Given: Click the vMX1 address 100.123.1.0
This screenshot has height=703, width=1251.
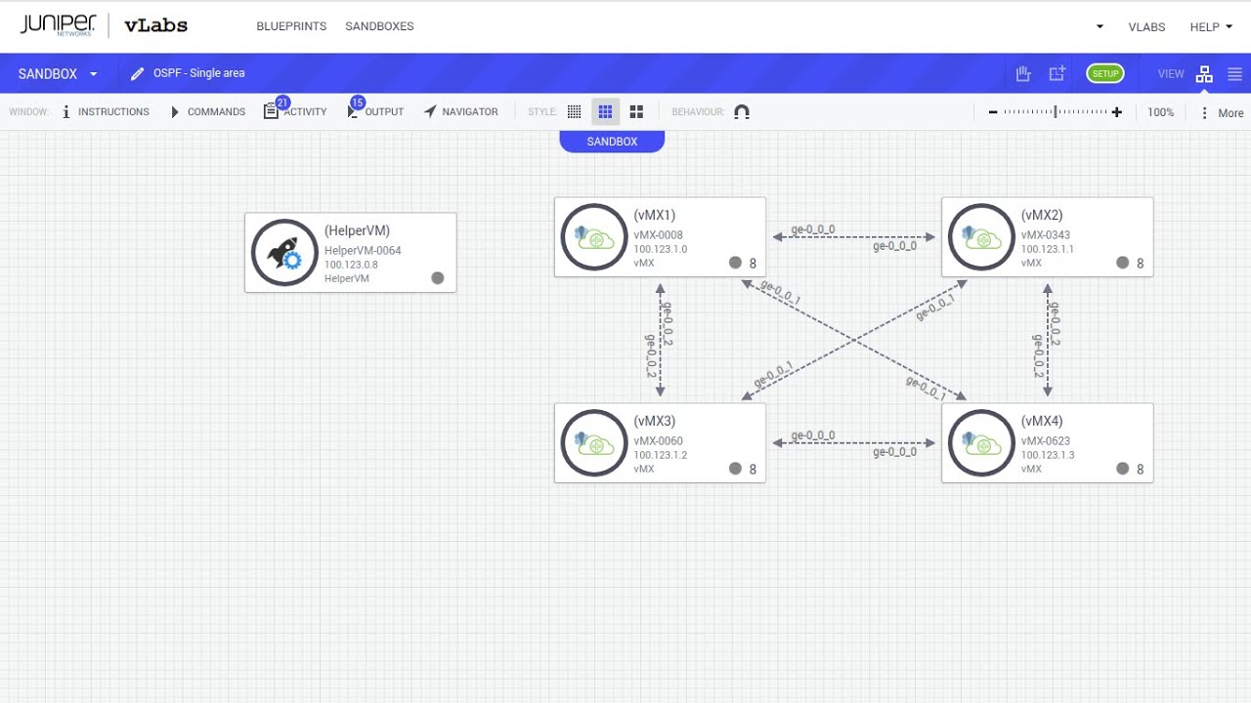Looking at the screenshot, I should (x=661, y=249).
